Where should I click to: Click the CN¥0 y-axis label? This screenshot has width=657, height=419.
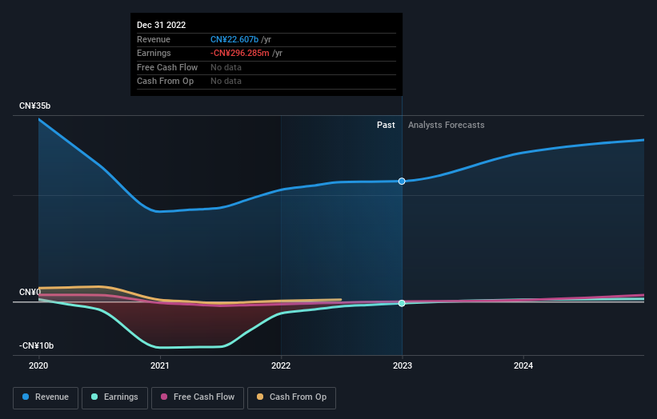coord(30,292)
